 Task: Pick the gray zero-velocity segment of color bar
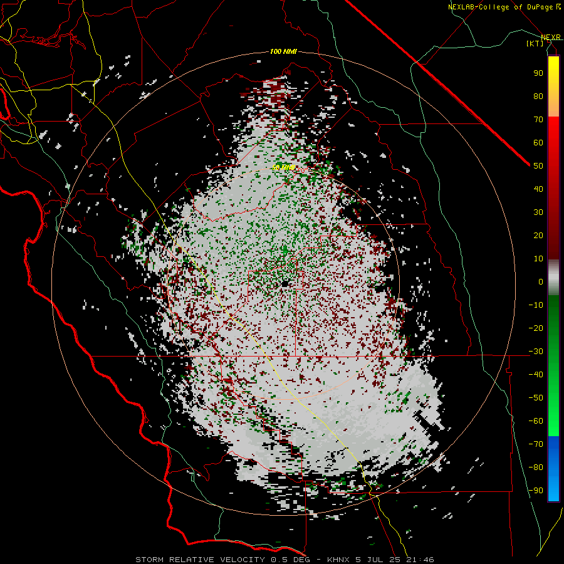point(553,278)
